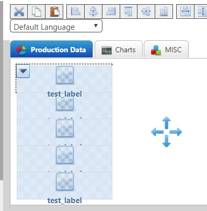Click the blue move arrows cross
Screen dimensions: 207x211
[166, 132]
